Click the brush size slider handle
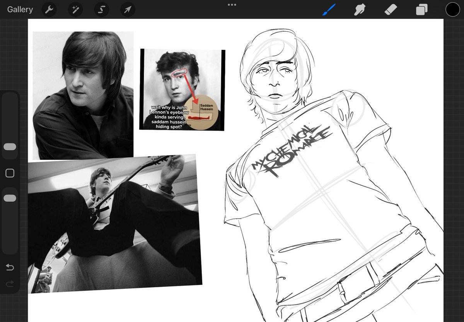Screen dimensions: 464x322 click(x=10, y=147)
